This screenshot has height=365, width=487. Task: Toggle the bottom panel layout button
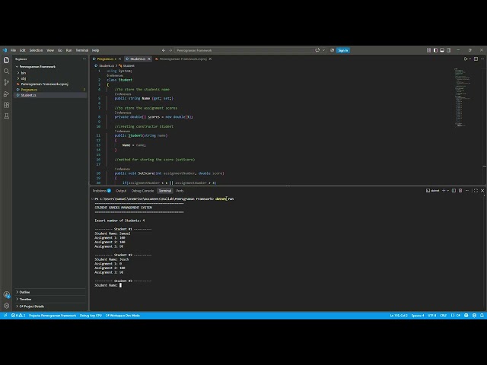click(x=442, y=50)
